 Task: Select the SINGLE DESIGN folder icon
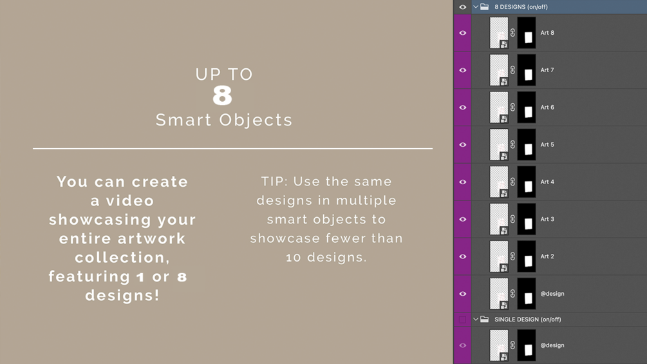tap(485, 320)
